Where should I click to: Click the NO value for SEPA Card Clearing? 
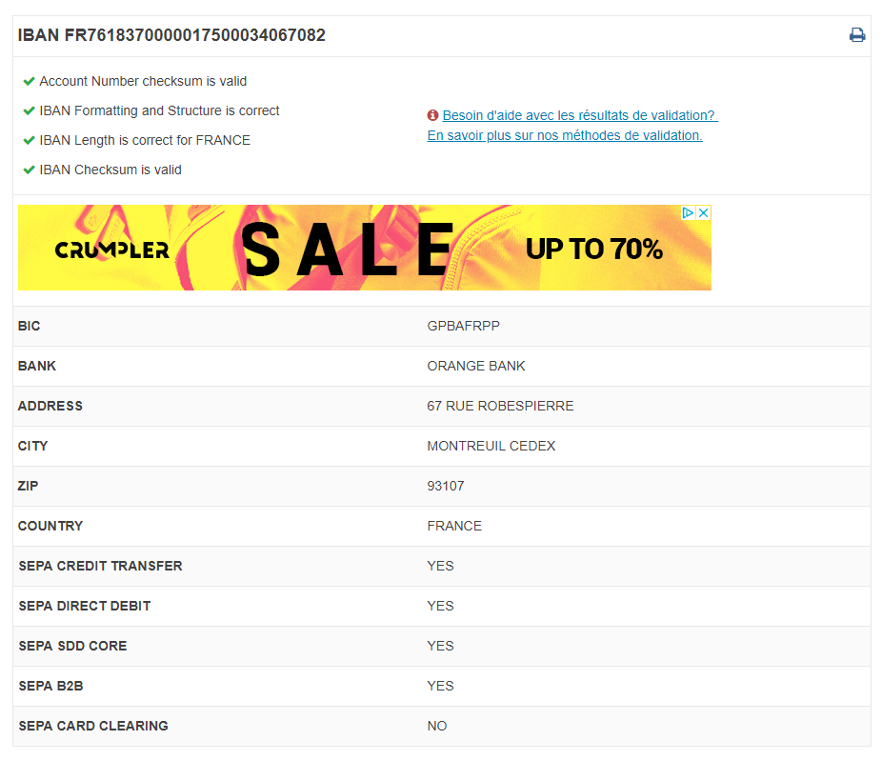(436, 726)
